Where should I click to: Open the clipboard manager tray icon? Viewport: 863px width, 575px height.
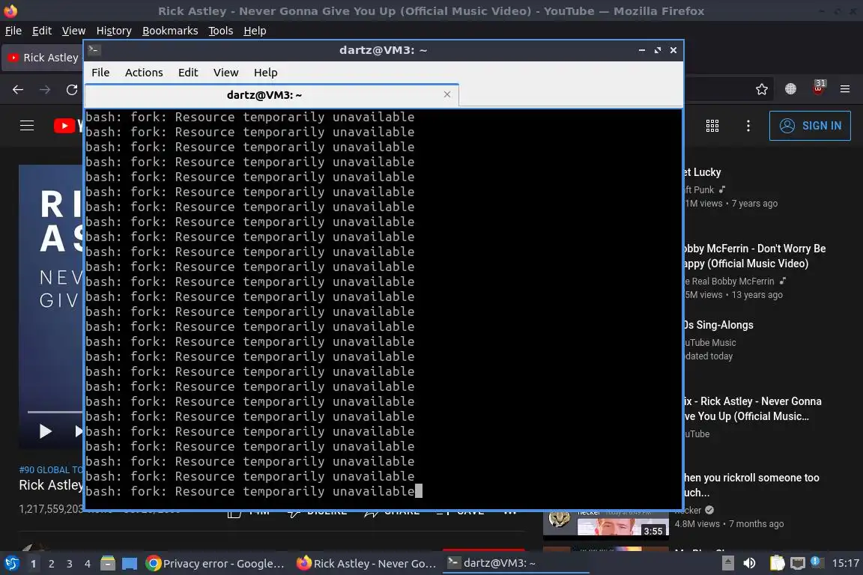(x=777, y=563)
